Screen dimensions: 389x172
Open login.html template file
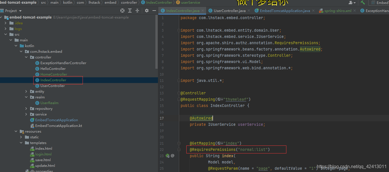[x=43, y=154]
